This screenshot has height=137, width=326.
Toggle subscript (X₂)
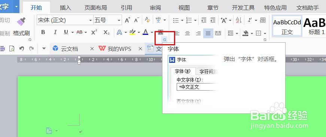106,32
